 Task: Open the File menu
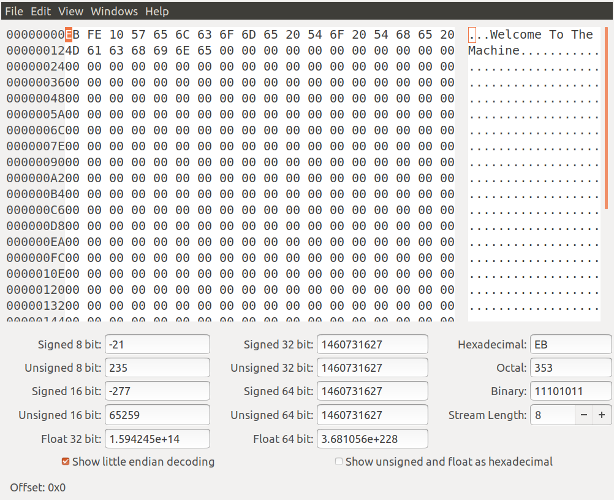(13, 11)
